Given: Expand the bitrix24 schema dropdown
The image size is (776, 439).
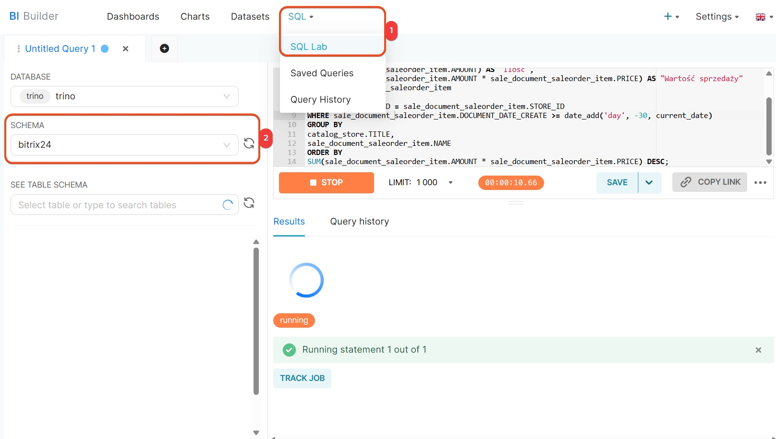Looking at the screenshot, I should coord(227,145).
